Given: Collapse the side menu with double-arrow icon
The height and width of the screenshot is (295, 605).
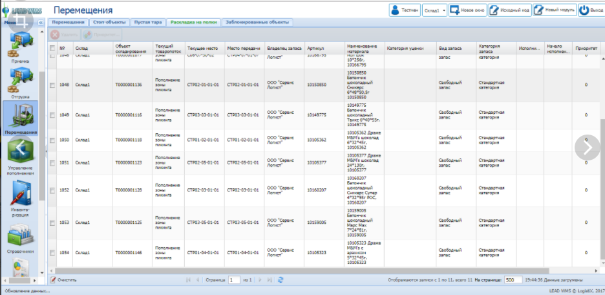Looking at the screenshot, I should (41, 23).
